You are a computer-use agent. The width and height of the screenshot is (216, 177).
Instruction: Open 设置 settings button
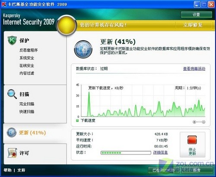(197, 15)
